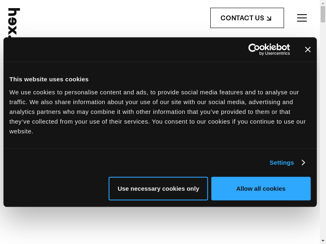Click the scrollbar down arrow

pyautogui.click(x=323, y=241)
